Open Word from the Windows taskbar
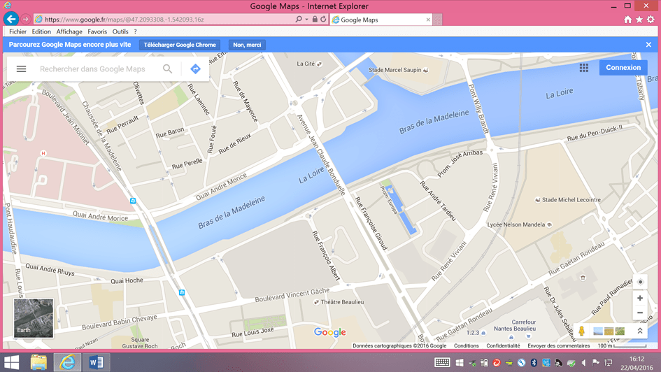The width and height of the screenshot is (661, 372). click(x=96, y=362)
